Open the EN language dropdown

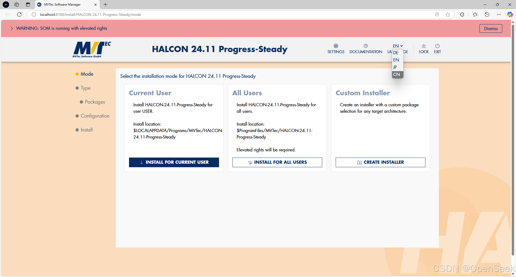(x=397, y=46)
